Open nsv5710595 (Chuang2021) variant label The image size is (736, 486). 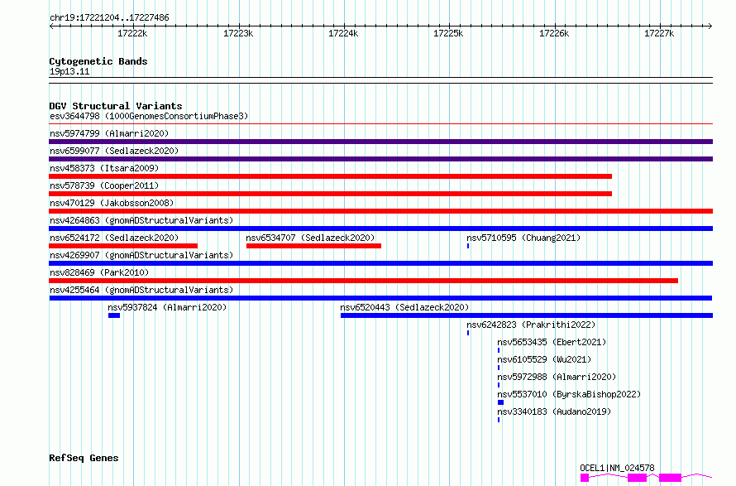click(523, 238)
